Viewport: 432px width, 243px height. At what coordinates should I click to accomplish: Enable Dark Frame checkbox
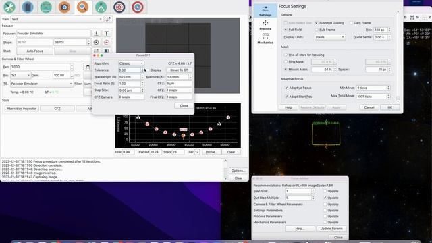pyautogui.click(x=351, y=23)
